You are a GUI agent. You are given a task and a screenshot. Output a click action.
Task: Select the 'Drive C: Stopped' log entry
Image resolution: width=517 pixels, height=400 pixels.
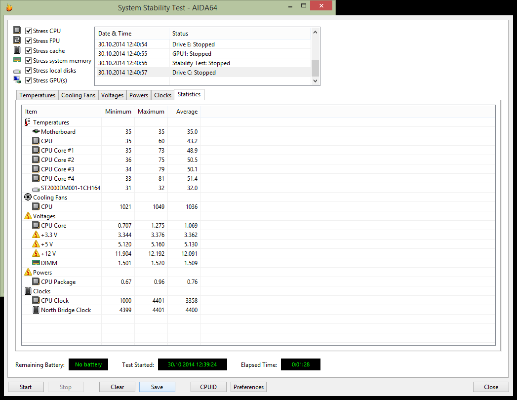pos(203,73)
